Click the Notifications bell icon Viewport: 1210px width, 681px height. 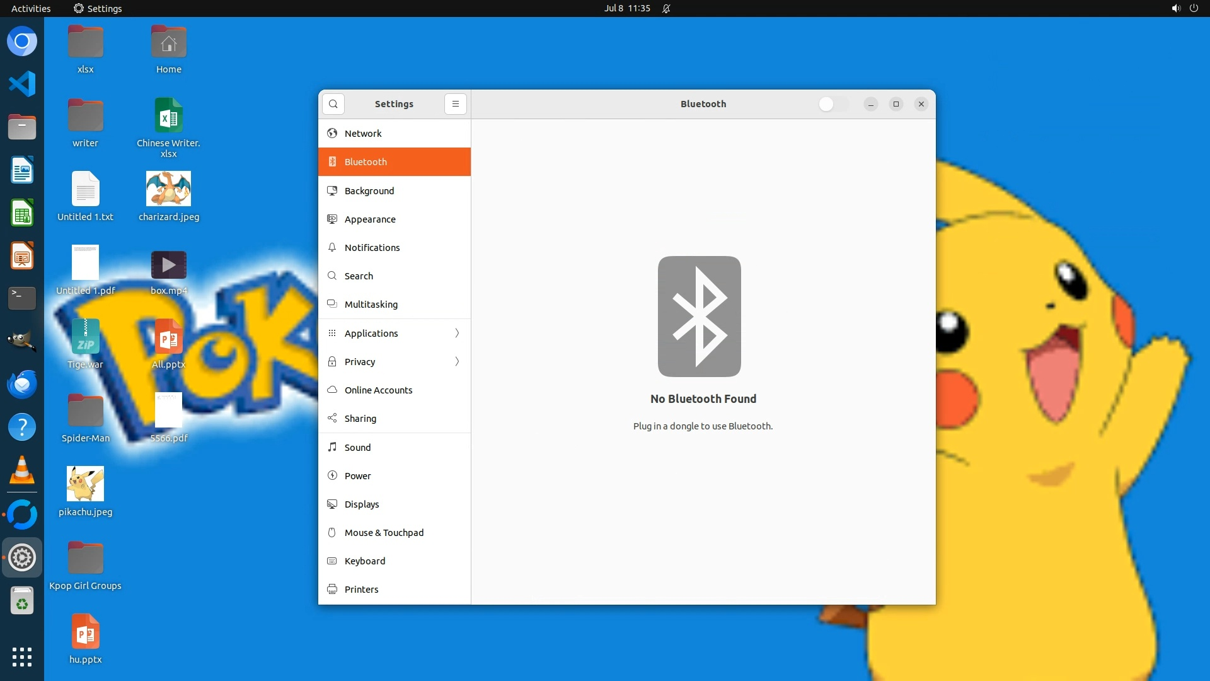pyautogui.click(x=332, y=247)
